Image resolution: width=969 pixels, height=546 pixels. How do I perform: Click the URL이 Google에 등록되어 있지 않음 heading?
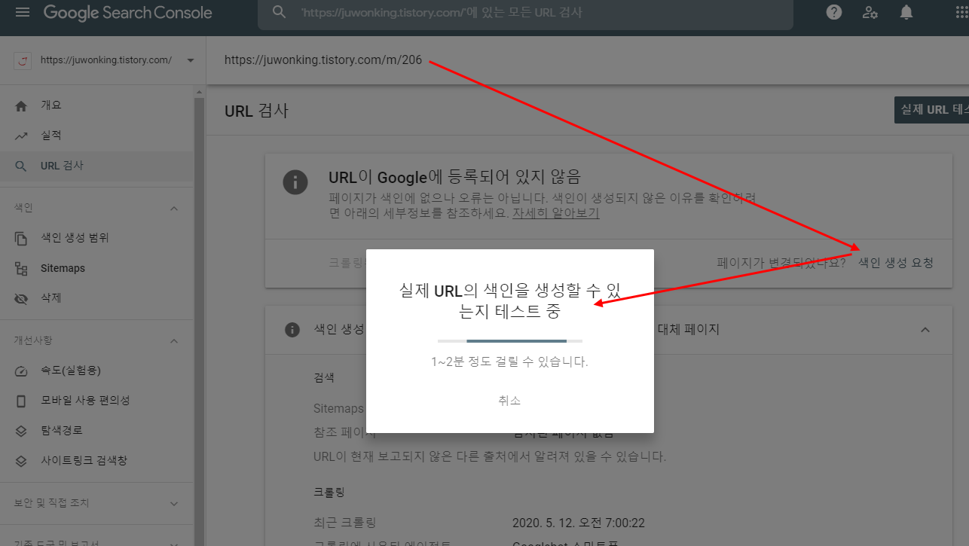pos(455,177)
